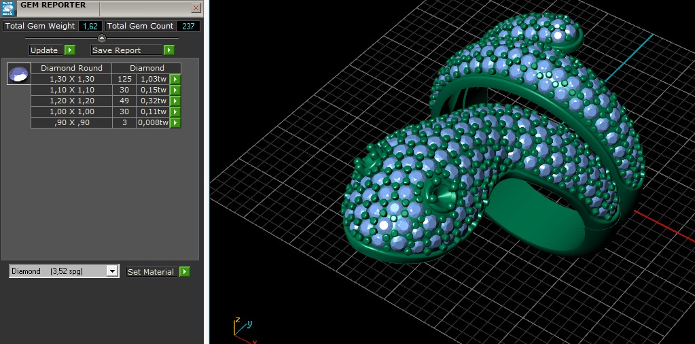Click the green arrow for the 1,20 X 1,20 row
This screenshot has width=695, height=344.
pos(175,101)
